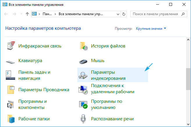Expand the address bar history dropdown arrow
Image resolution: width=191 pixels, height=127 pixels.
(x=119, y=14)
